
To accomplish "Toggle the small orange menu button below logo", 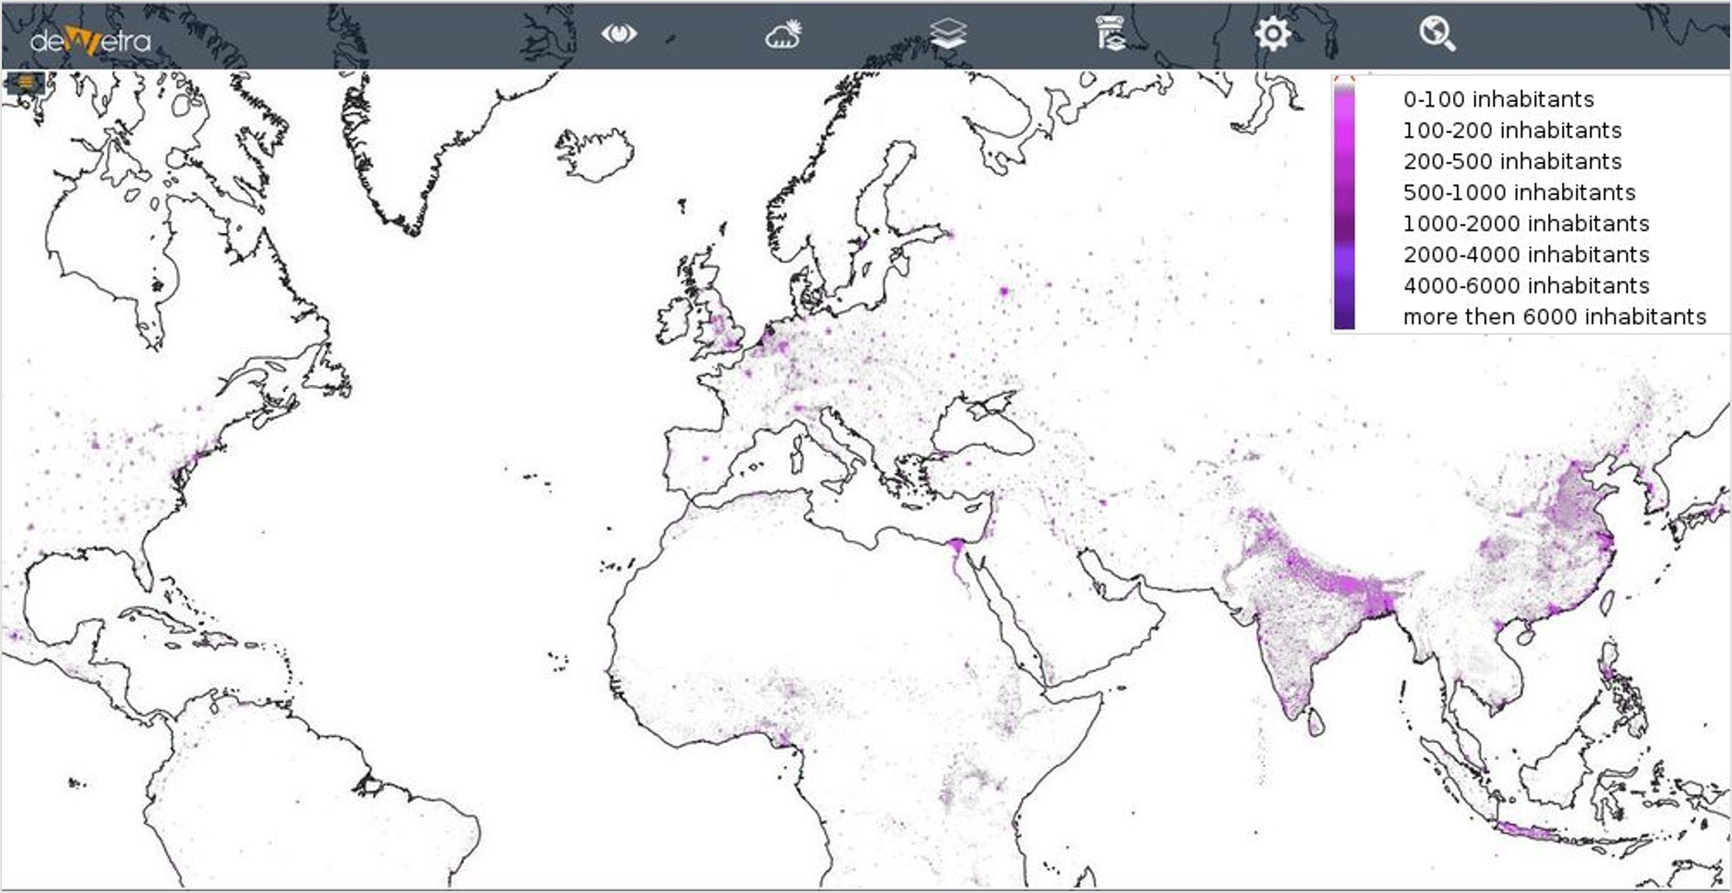I will click(x=25, y=83).
